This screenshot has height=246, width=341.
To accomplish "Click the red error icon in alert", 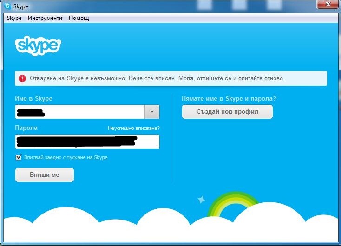I will tap(22, 78).
